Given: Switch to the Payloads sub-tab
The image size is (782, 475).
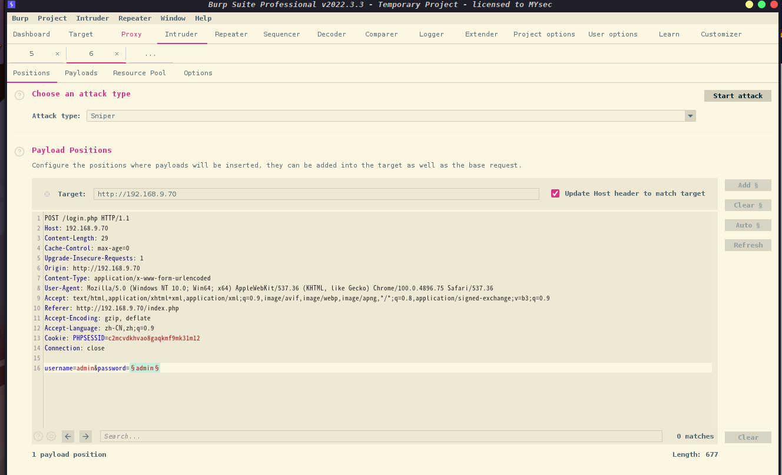Looking at the screenshot, I should 81,73.
